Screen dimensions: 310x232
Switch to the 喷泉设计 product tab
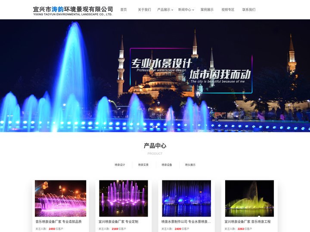pos(120,165)
